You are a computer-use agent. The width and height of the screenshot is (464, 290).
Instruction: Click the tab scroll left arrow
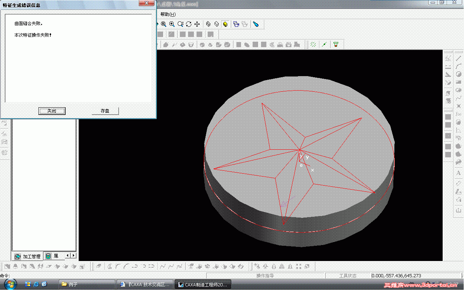pos(68,256)
